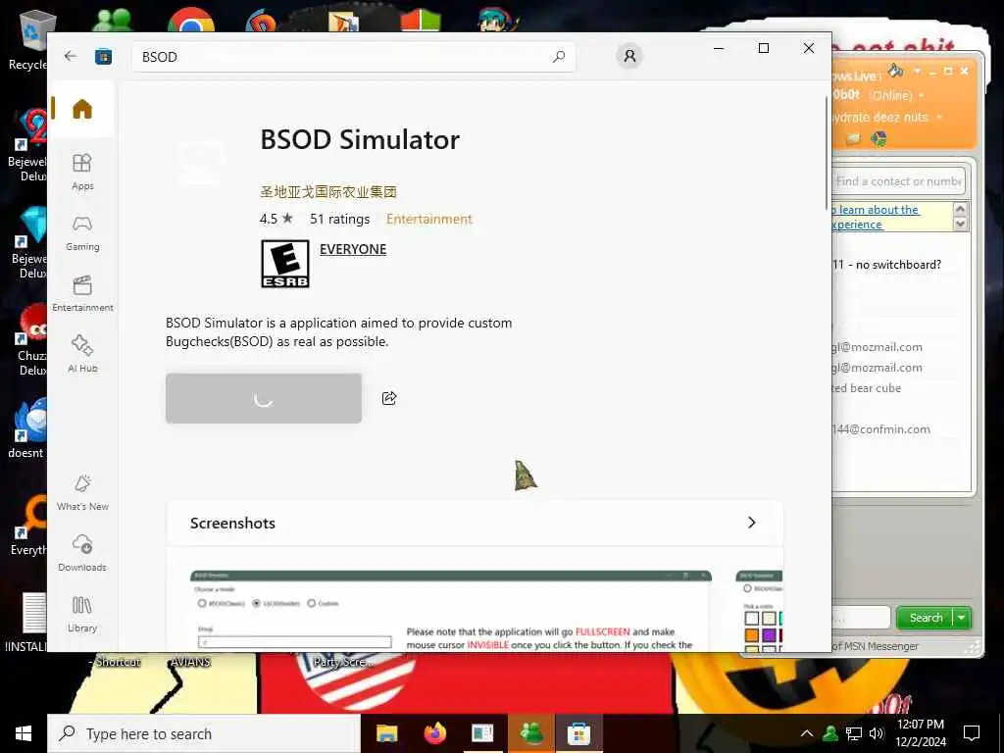Viewport: 1004px width, 753px height.
Task: Go back using the Store back arrow
Action: tap(71, 56)
